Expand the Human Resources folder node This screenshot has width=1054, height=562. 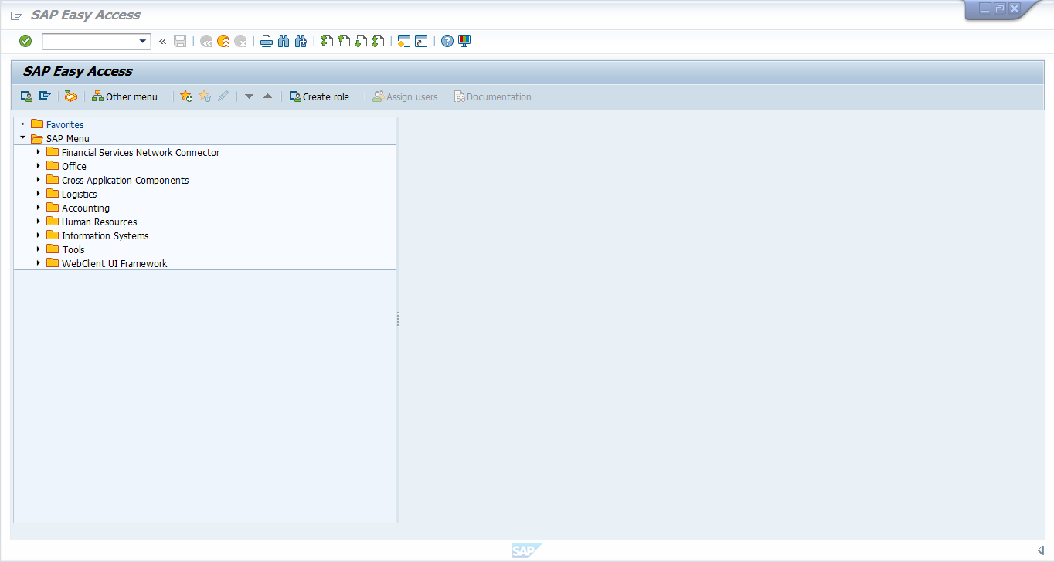[38, 222]
